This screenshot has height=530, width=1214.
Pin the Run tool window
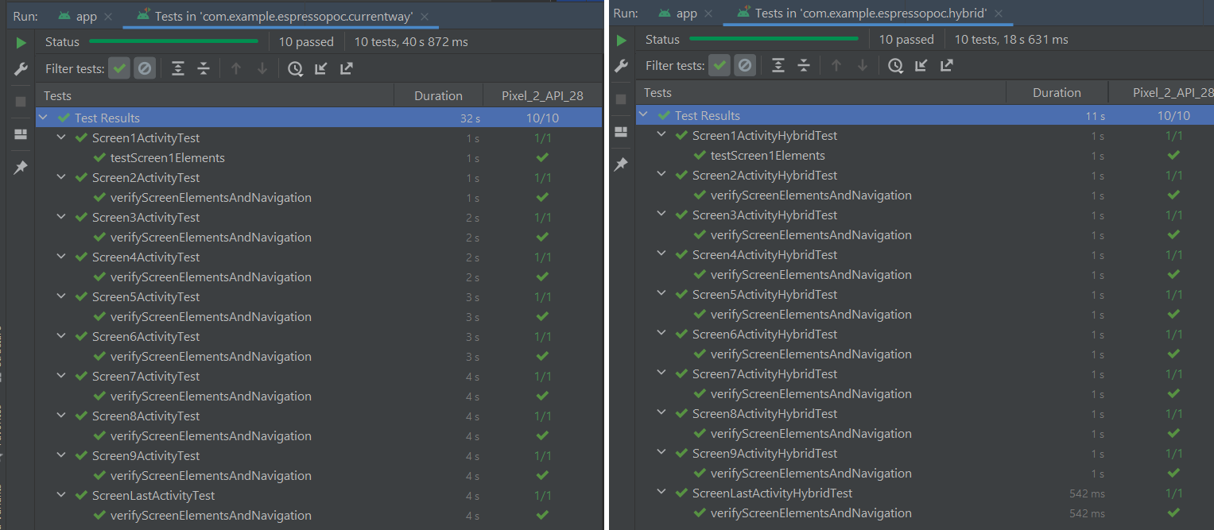click(20, 167)
